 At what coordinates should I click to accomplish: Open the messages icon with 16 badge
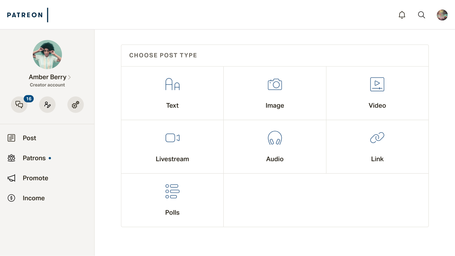pyautogui.click(x=19, y=105)
